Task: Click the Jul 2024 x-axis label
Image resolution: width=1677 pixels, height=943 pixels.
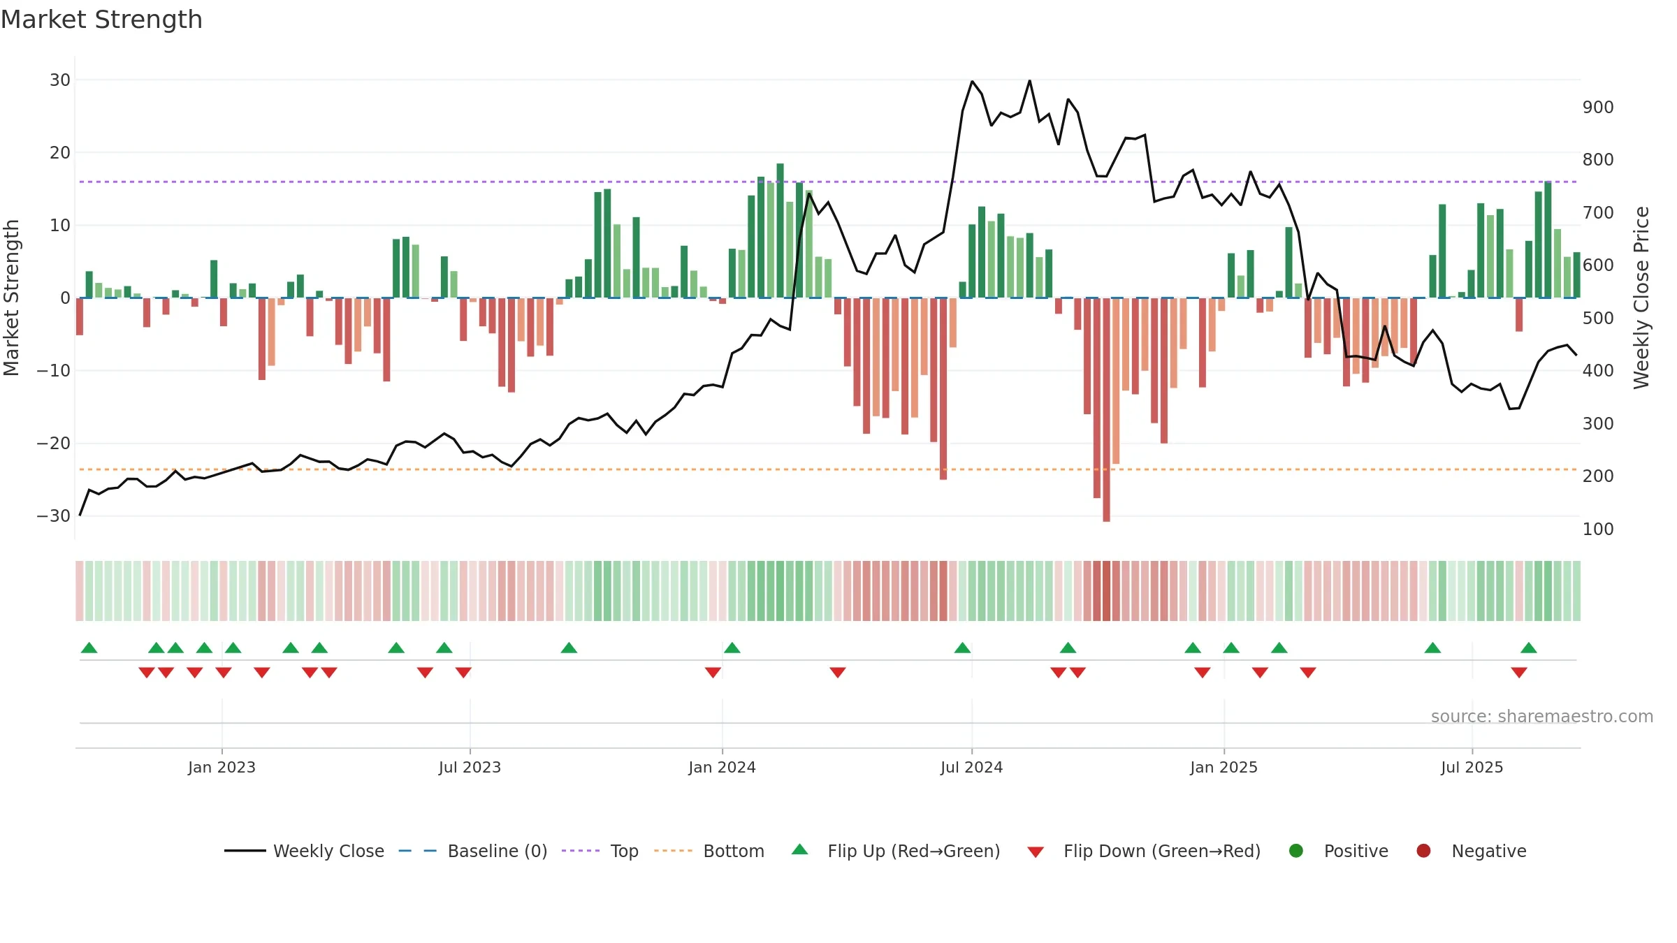Action: (x=972, y=768)
